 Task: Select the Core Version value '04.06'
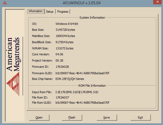pos(59,54)
